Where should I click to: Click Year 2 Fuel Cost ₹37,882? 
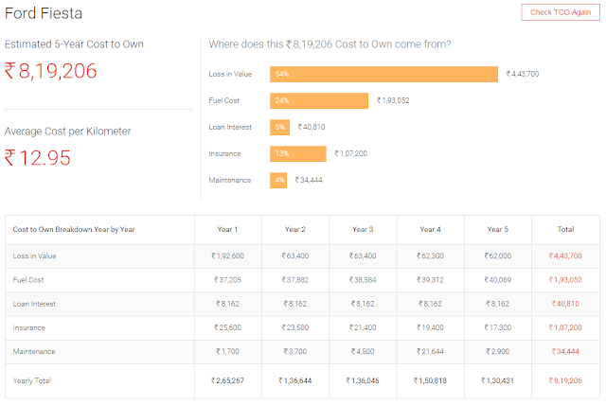295,280
